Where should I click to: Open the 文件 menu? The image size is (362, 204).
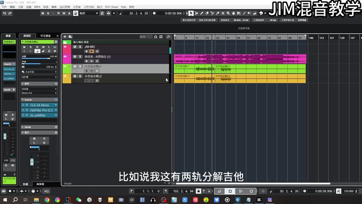[4, 7]
